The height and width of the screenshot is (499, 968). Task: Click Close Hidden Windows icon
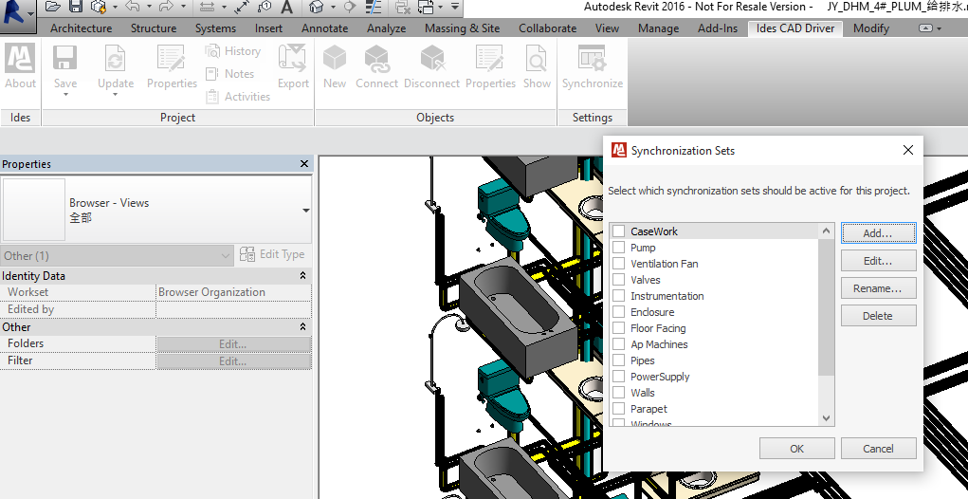(x=403, y=7)
